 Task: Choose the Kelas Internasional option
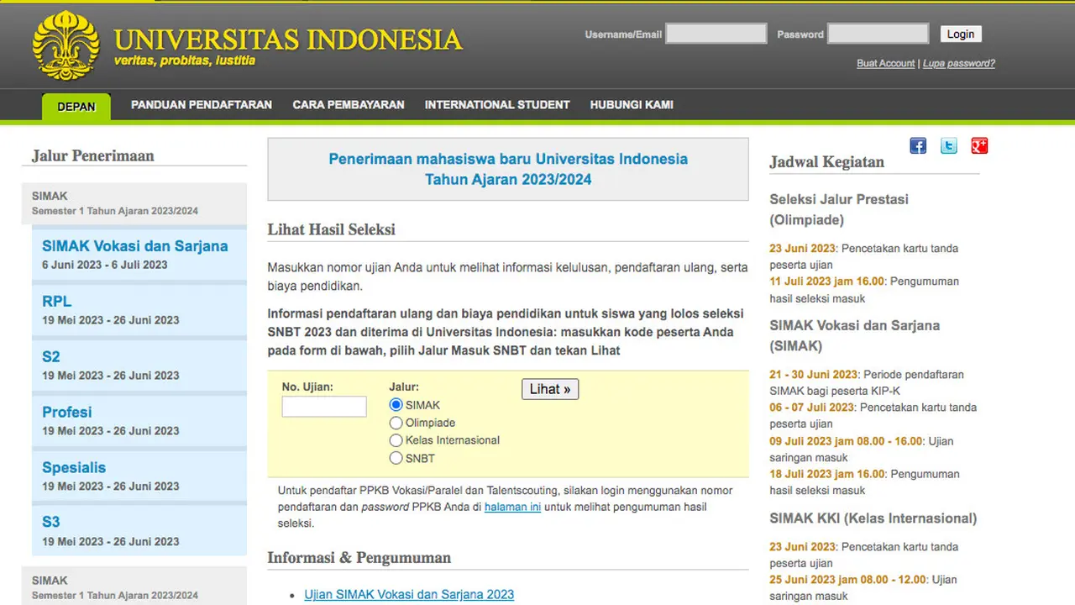(396, 440)
